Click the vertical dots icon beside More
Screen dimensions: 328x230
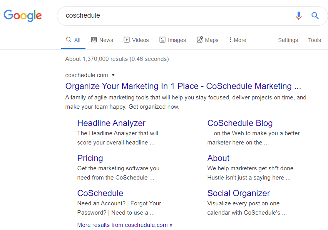(231, 40)
